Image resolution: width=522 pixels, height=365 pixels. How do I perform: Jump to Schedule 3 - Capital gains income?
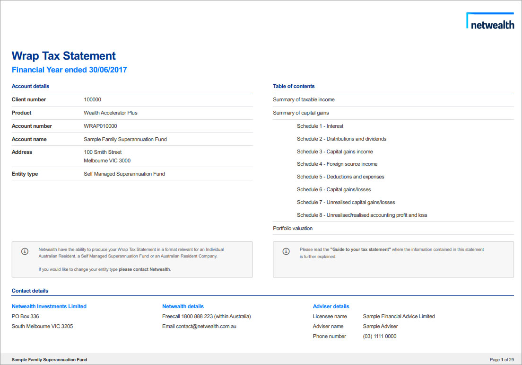point(335,152)
